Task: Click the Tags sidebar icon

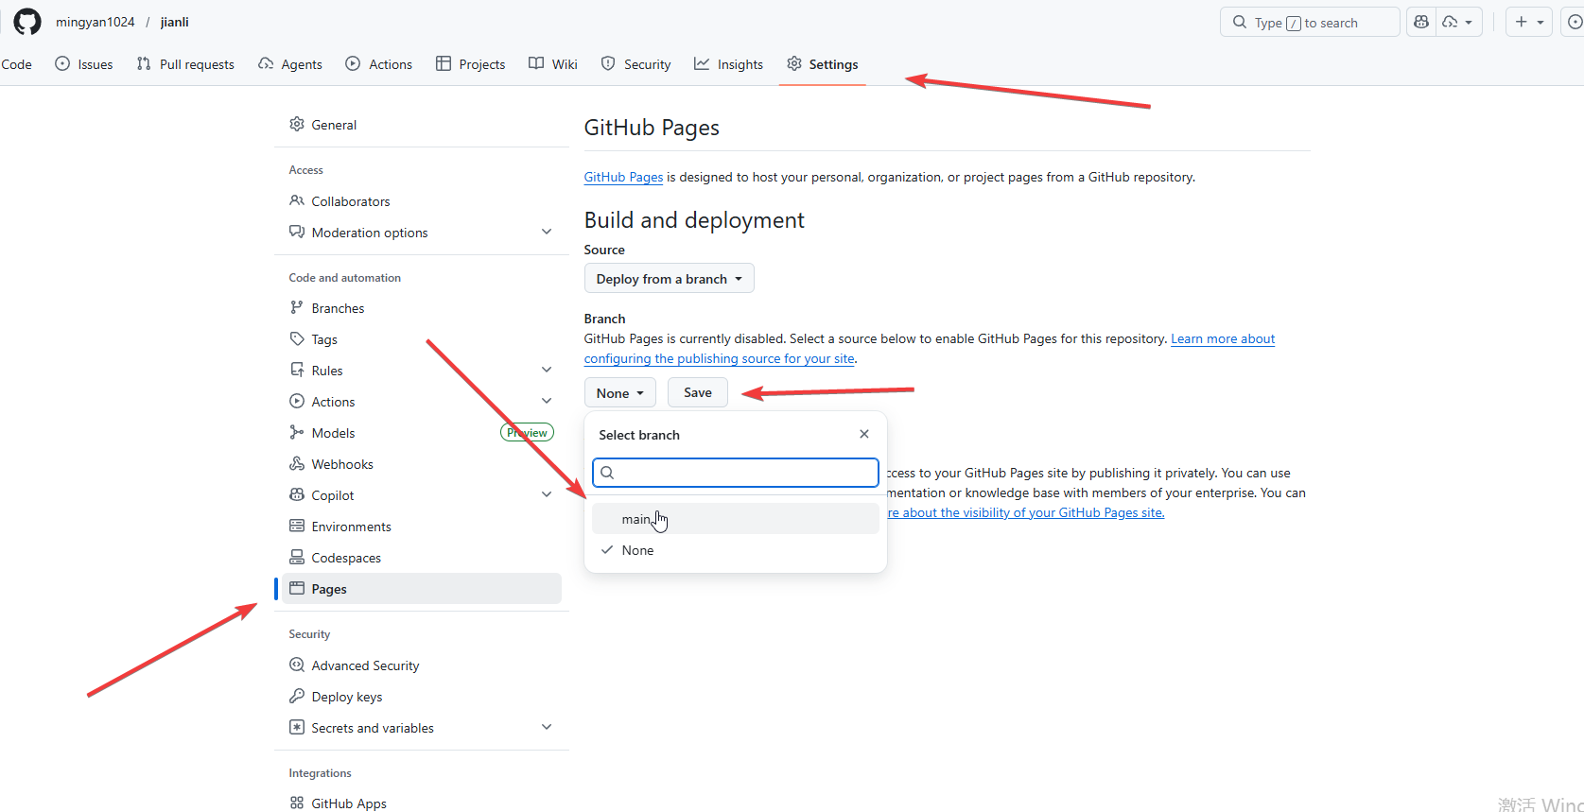Action: pos(297,339)
